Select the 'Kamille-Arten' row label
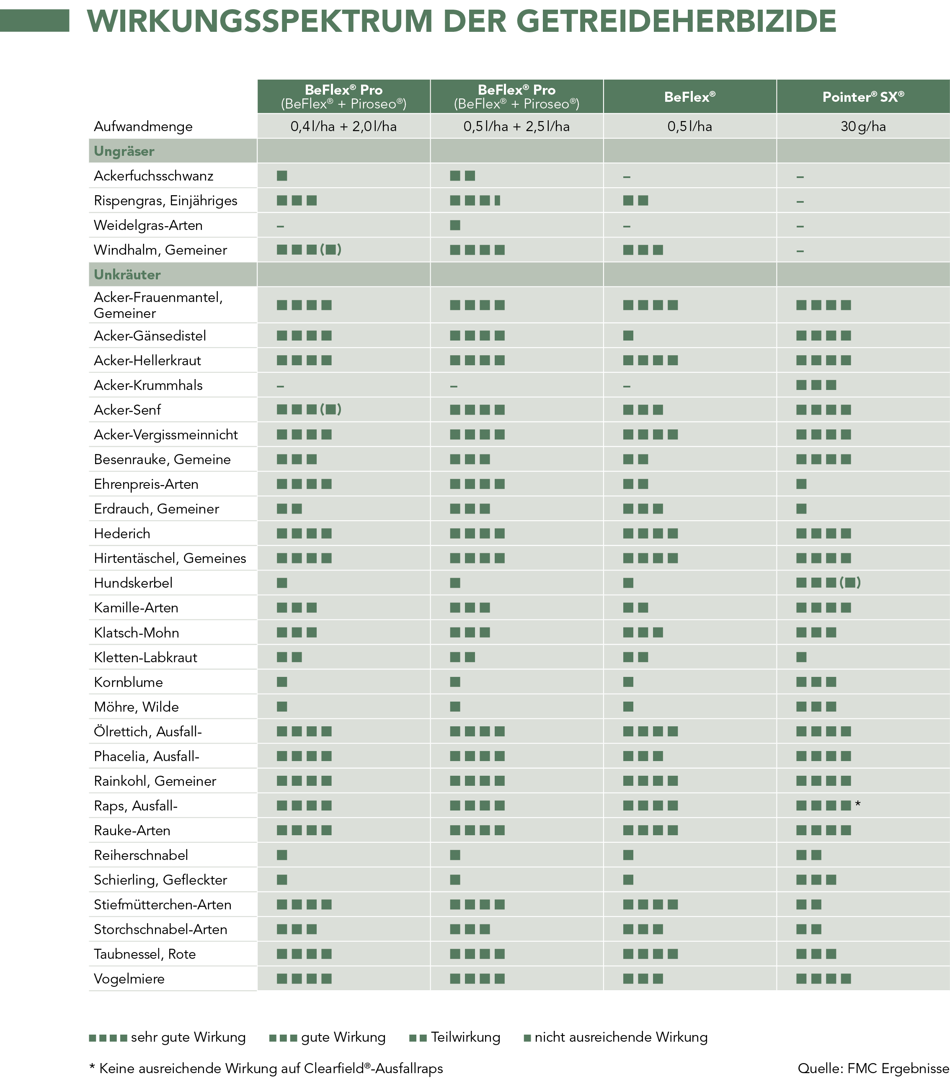The width and height of the screenshot is (950, 1079). tap(136, 608)
